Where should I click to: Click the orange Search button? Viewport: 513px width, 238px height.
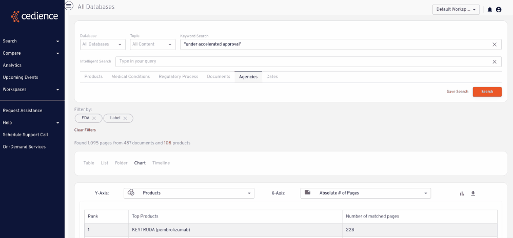click(x=487, y=92)
